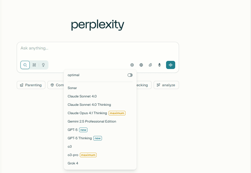Click the Claude Sonnet 4.0 menu entry
Viewport: 251px width, 173px height.
pyautogui.click(x=82, y=96)
